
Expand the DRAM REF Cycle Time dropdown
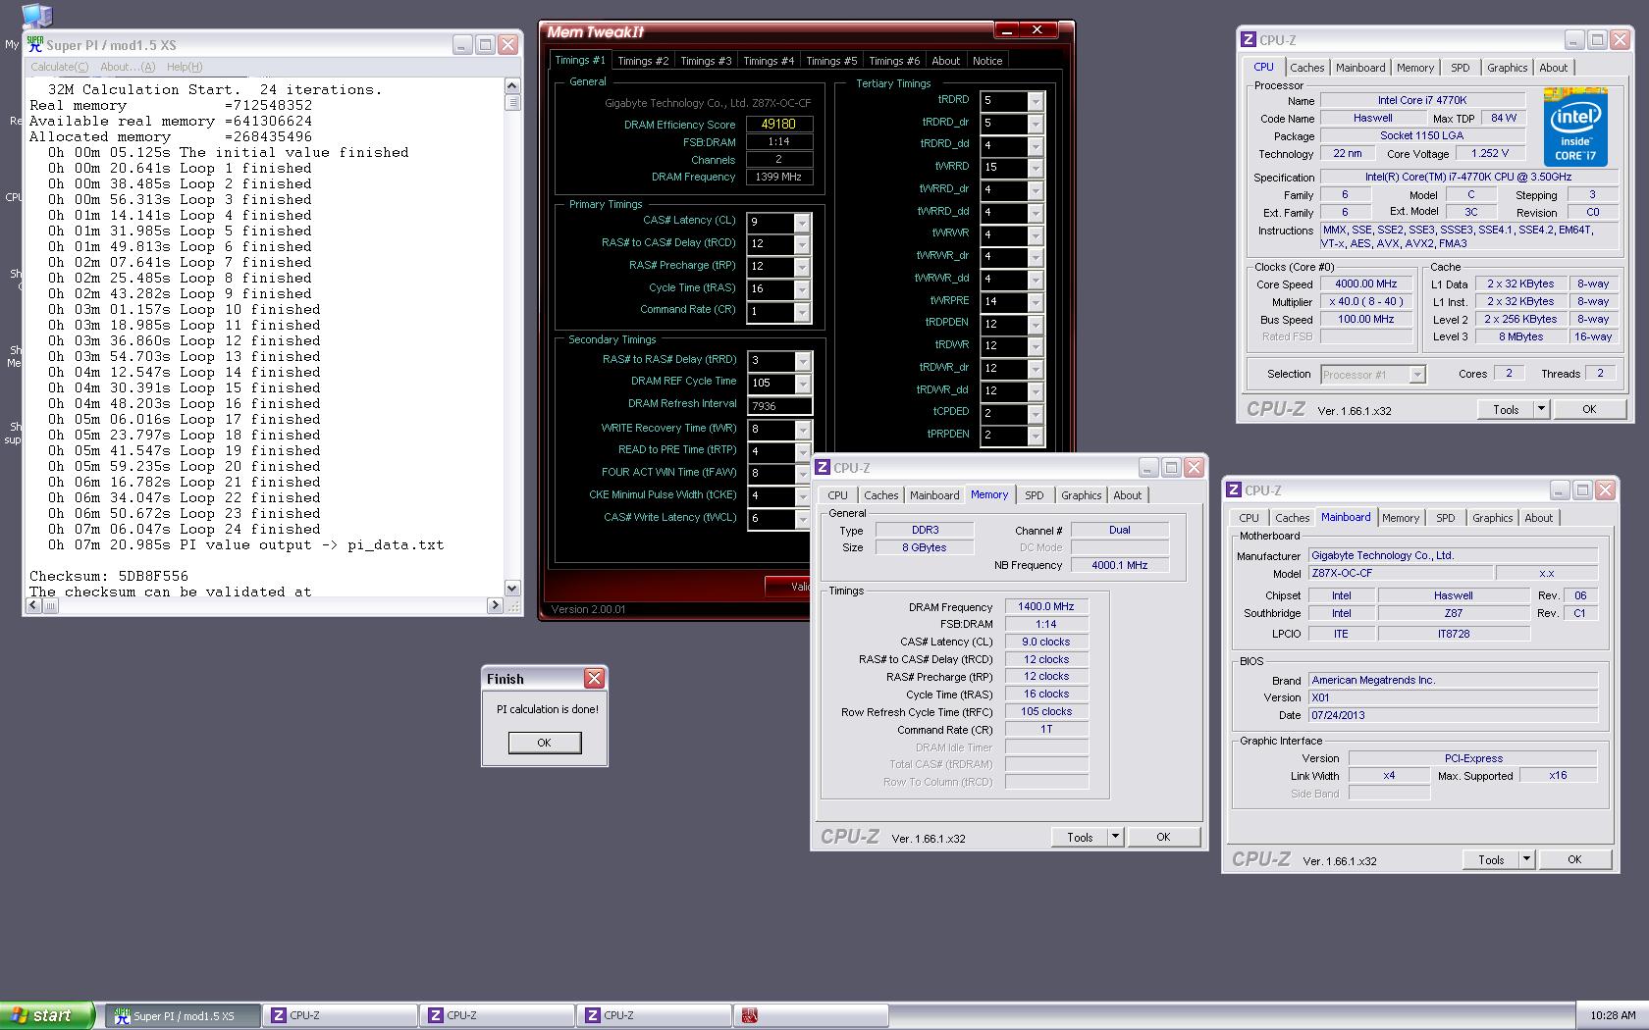tap(803, 384)
